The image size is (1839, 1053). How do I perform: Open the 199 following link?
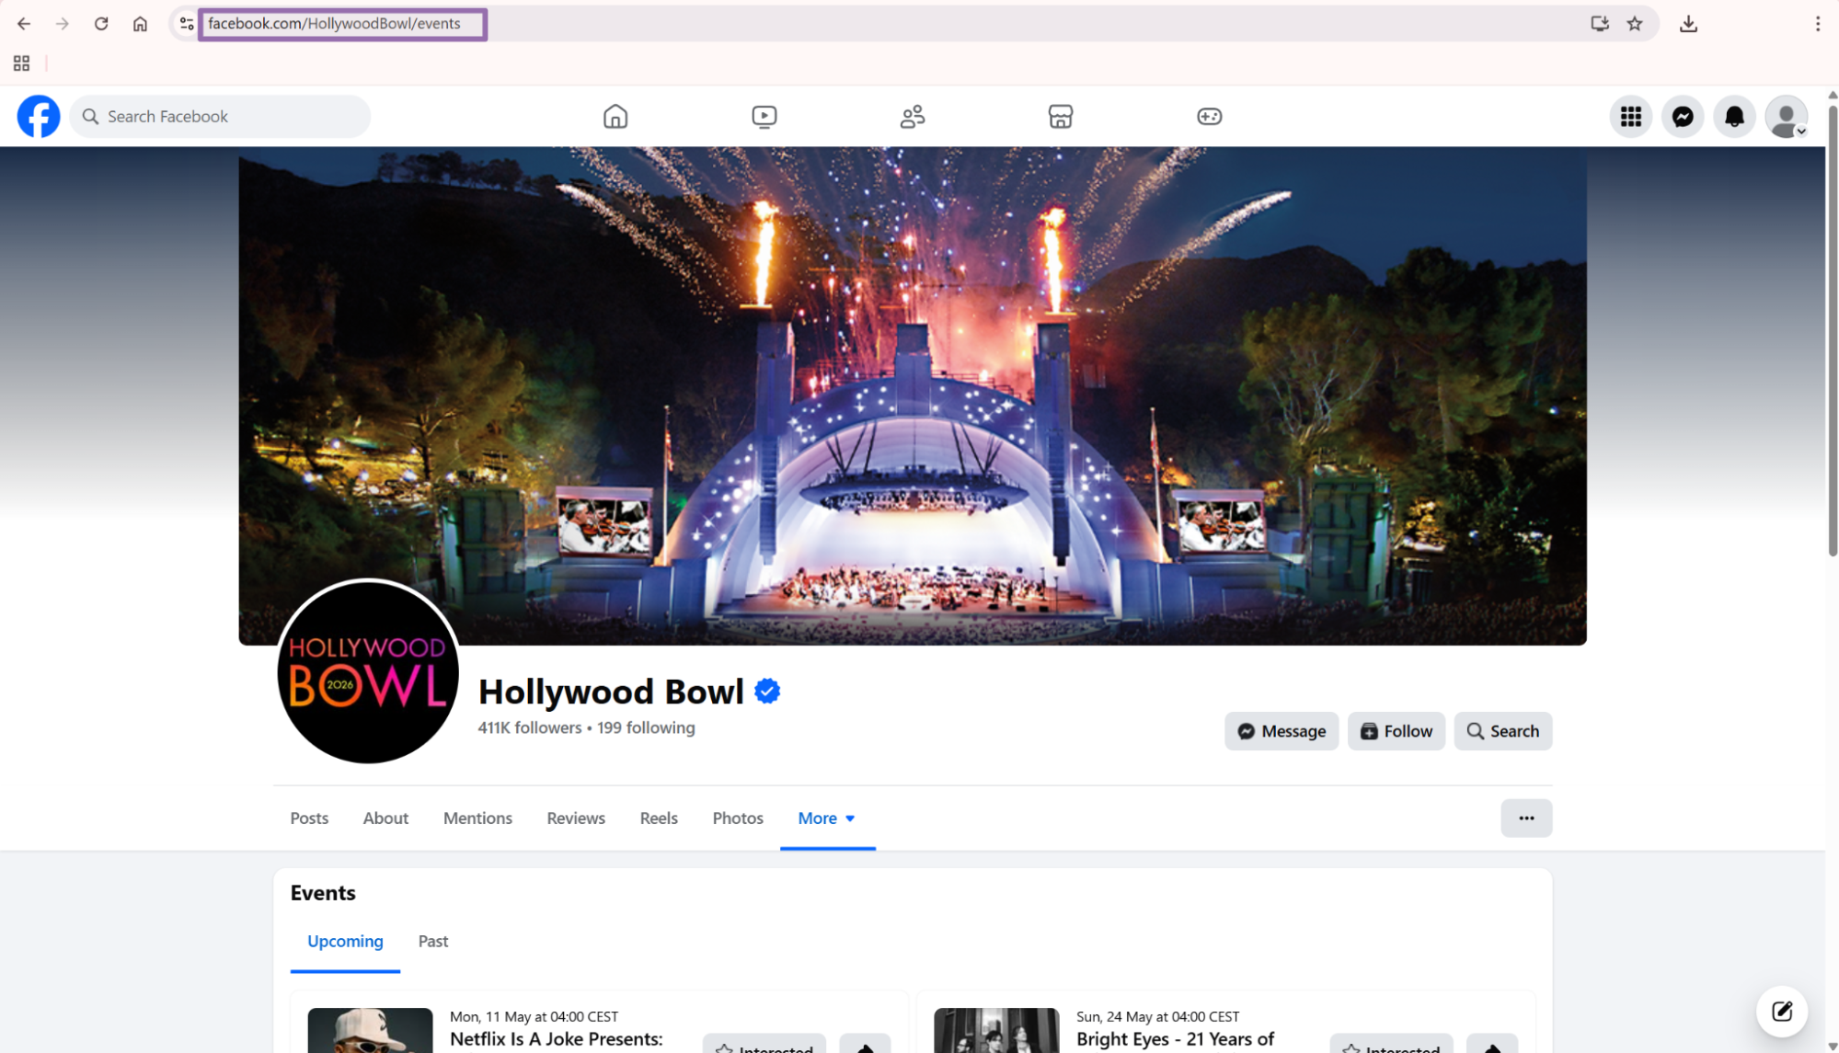tap(646, 727)
